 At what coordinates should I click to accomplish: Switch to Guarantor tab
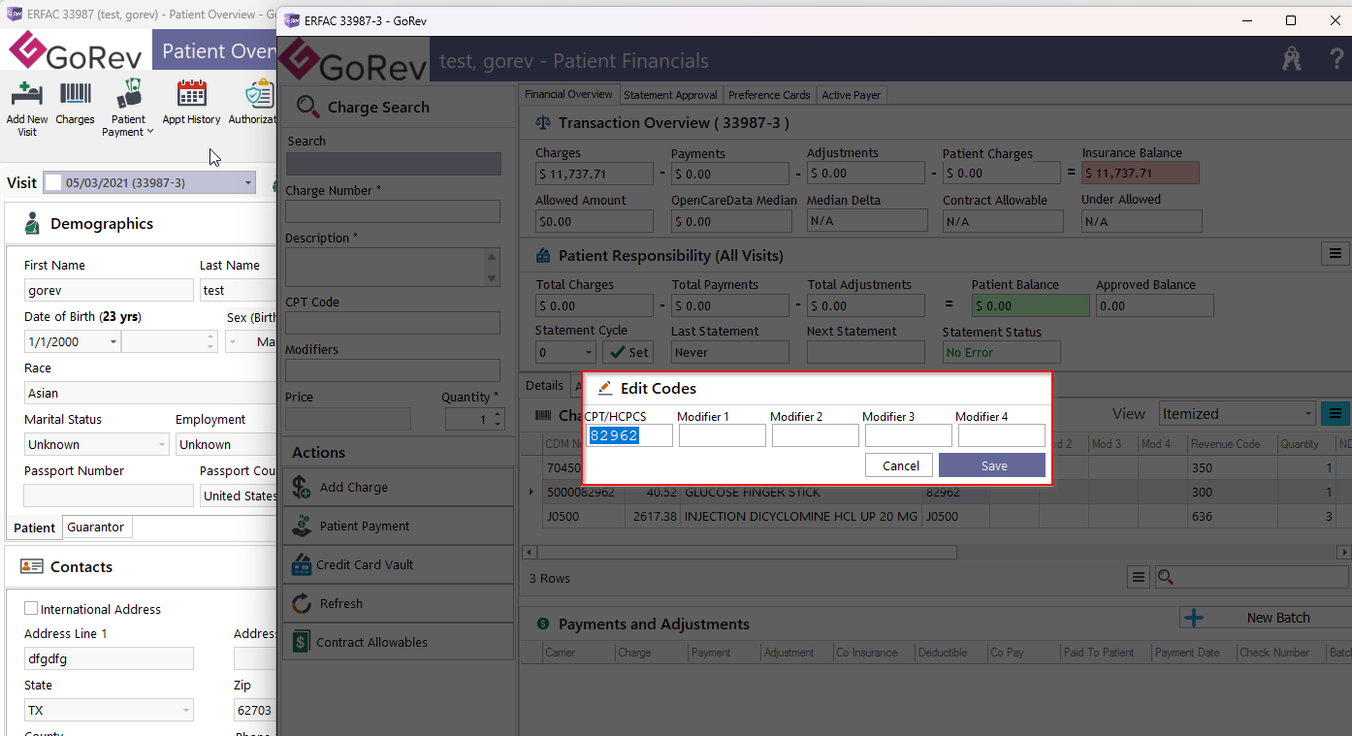point(96,528)
